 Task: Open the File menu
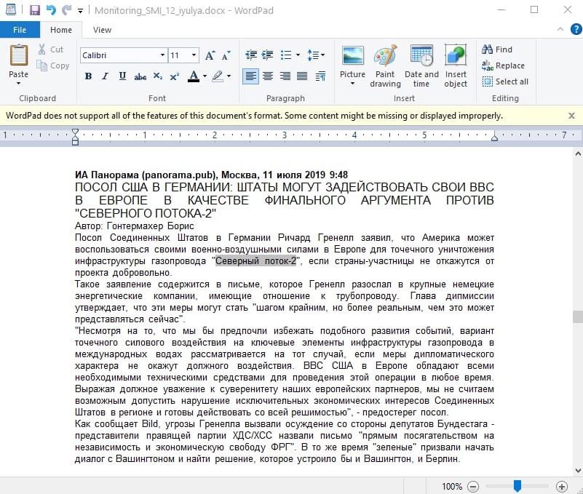point(20,30)
